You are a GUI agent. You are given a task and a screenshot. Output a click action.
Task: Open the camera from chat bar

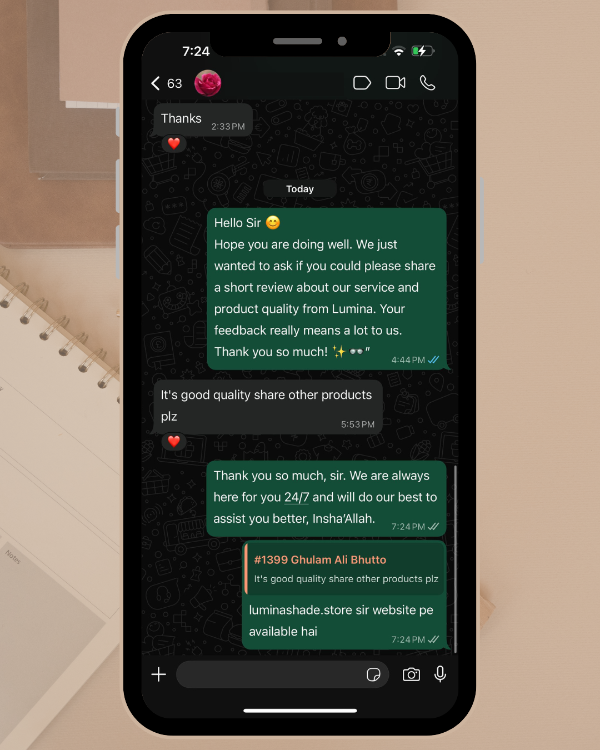(411, 674)
